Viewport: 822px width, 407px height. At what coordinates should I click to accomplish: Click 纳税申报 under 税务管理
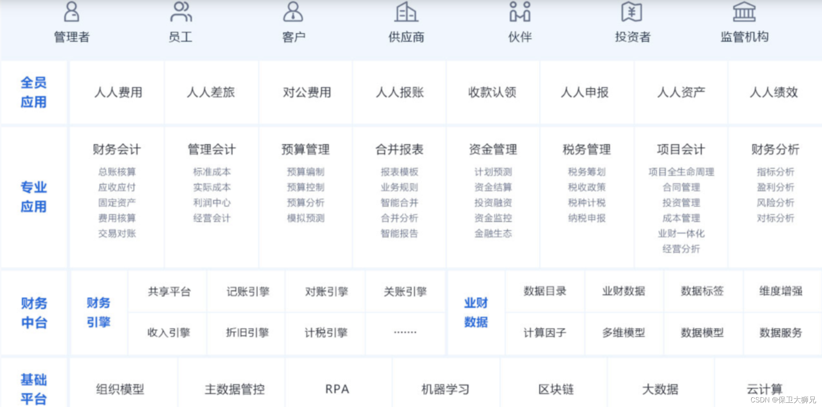point(587,218)
